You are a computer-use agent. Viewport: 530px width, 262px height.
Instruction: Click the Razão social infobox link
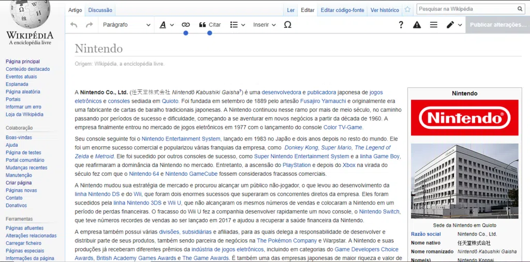click(x=426, y=234)
